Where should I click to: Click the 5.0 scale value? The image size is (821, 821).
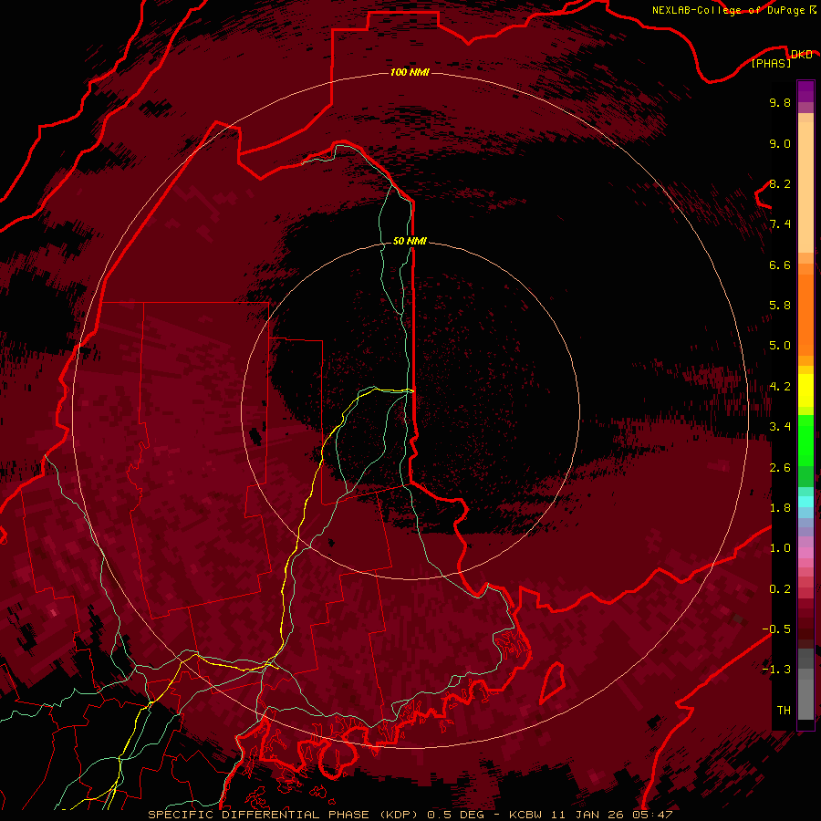[780, 346]
